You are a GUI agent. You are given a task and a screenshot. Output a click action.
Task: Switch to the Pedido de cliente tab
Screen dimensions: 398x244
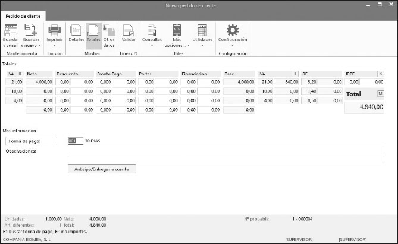coord(23,16)
